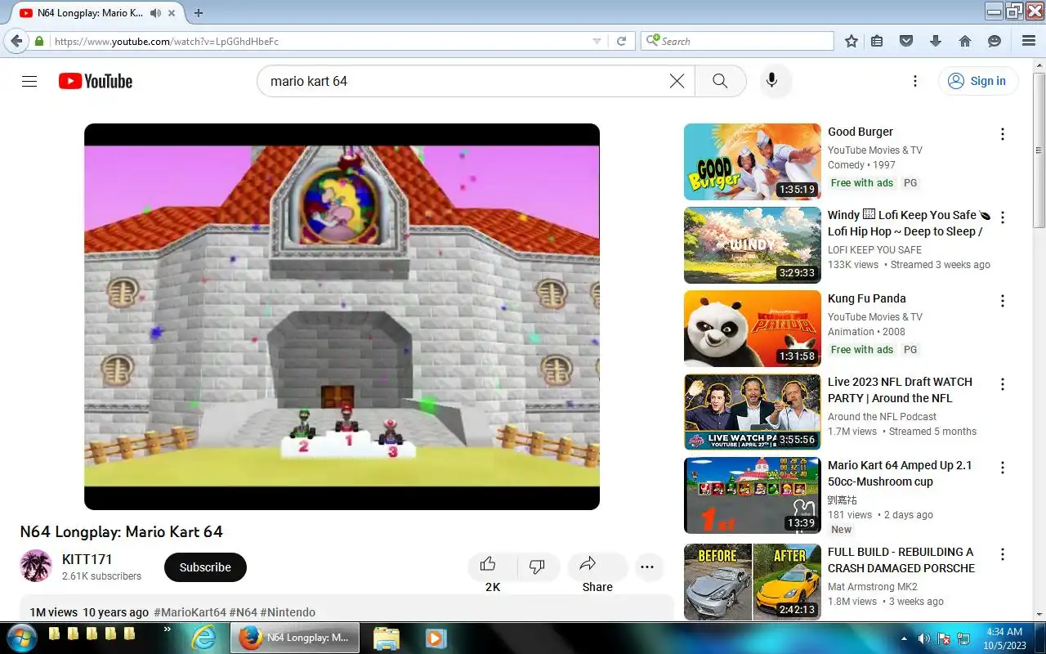The width and height of the screenshot is (1046, 654).
Task: Click the video player to pause
Action: 342,316
